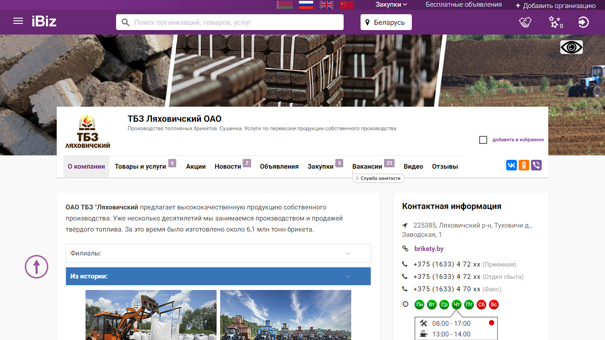The width and height of the screenshot is (605, 340).
Task: Open the handshake partners icon
Action: 525,22
